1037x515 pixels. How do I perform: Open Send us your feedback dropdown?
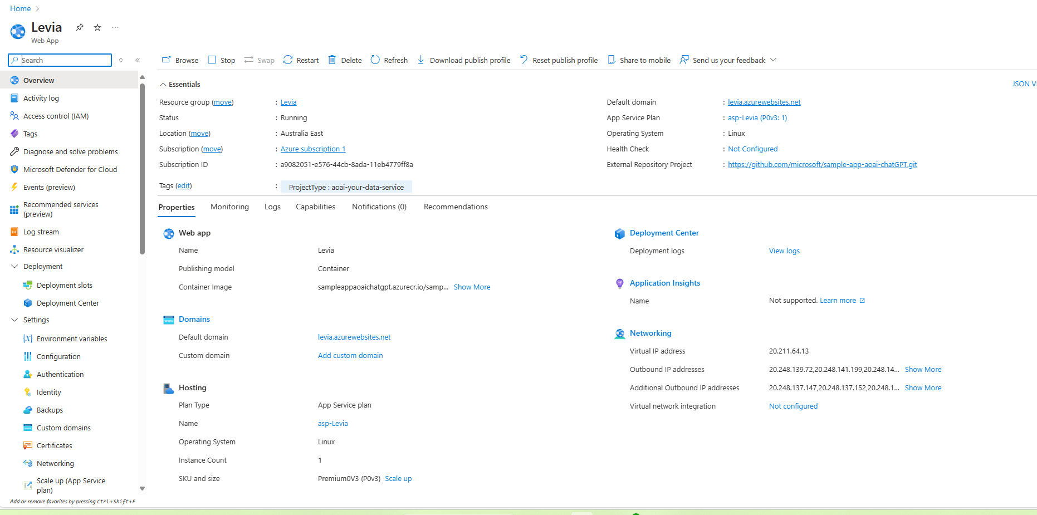click(728, 60)
